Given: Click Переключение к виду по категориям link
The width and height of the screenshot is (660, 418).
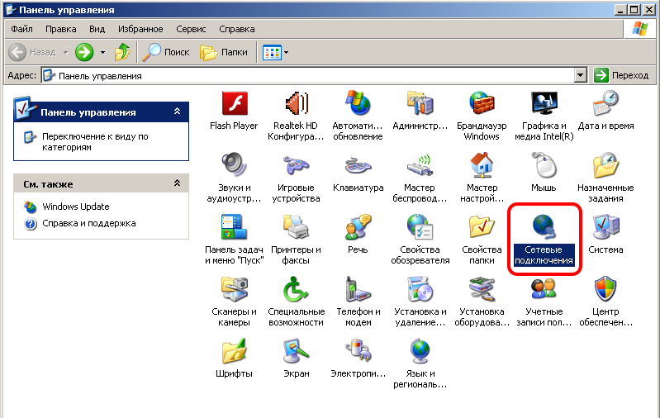Looking at the screenshot, I should click(x=95, y=142).
